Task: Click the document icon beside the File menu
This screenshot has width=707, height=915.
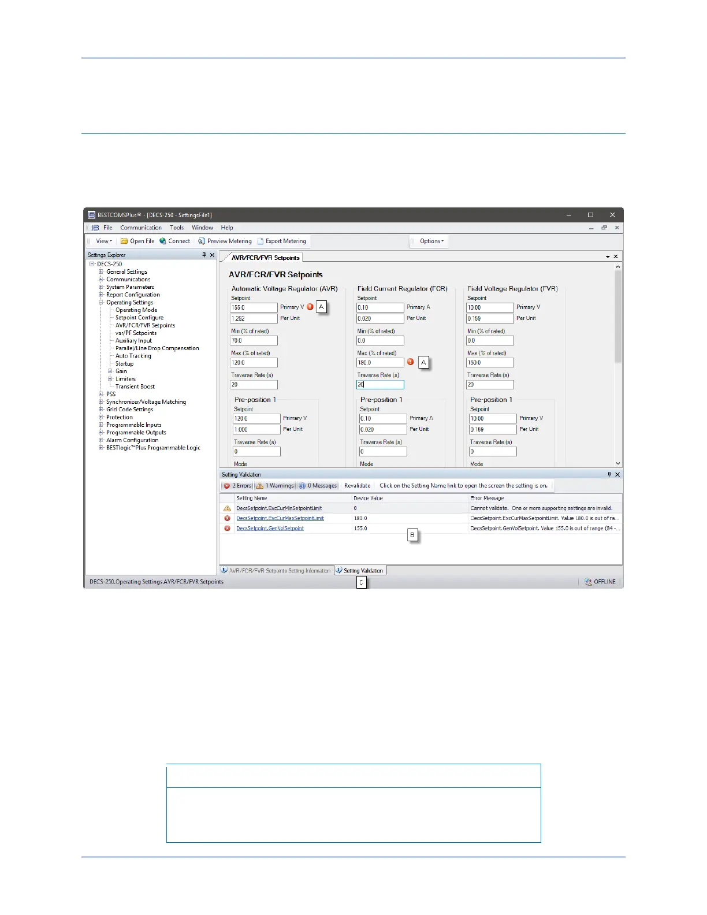Action: [96, 228]
